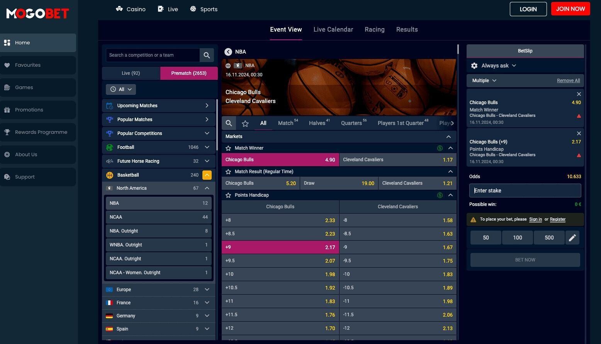Remove Chicago Bulls Match Winner bet
601x344 pixels.
click(579, 94)
